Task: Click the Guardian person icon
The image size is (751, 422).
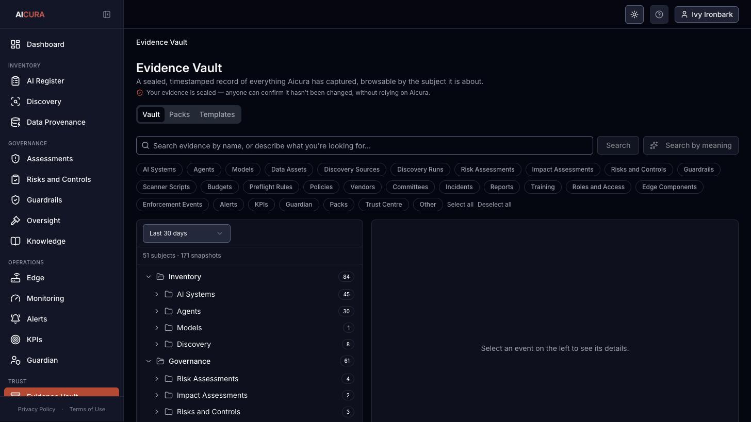Action: [x=15, y=360]
